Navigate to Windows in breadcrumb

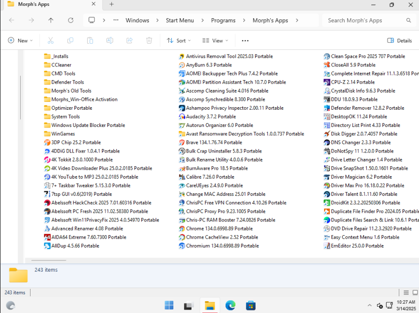(x=137, y=20)
